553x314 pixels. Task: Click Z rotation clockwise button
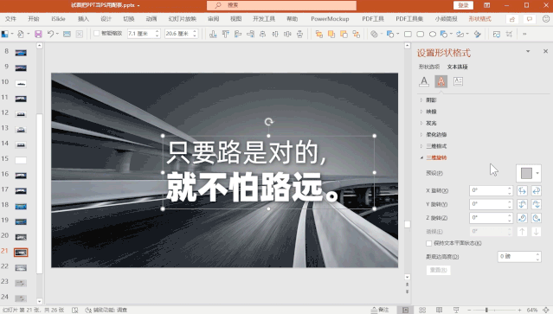(x=523, y=218)
